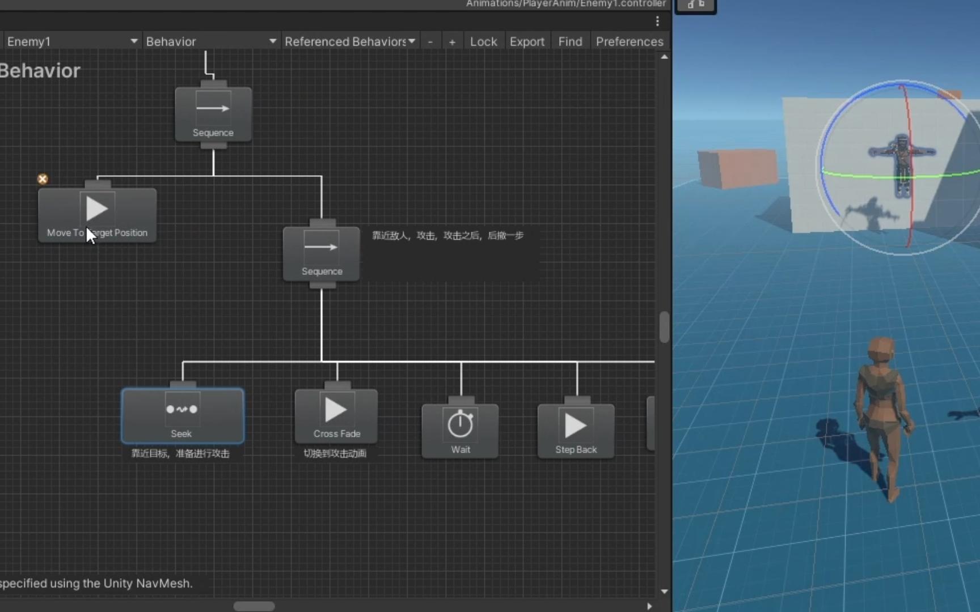
Task: Click the top Sequence node arrow icon
Action: 213,109
